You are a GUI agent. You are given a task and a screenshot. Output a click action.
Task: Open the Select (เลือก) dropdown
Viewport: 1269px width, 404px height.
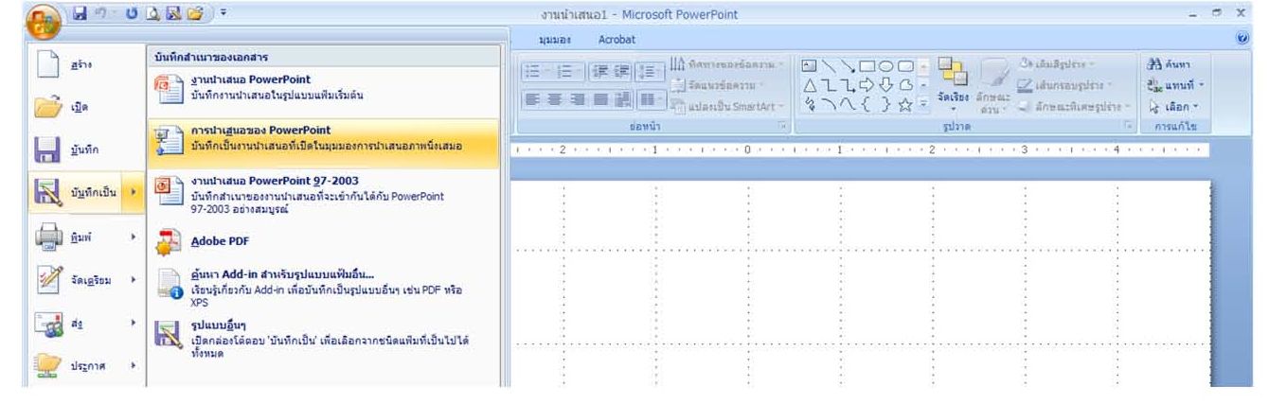(x=1172, y=104)
